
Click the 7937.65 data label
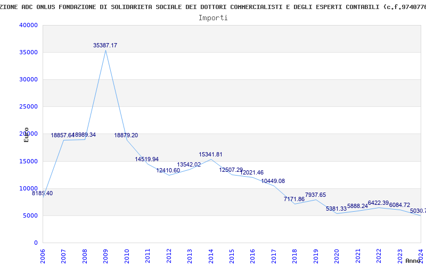tap(315, 195)
